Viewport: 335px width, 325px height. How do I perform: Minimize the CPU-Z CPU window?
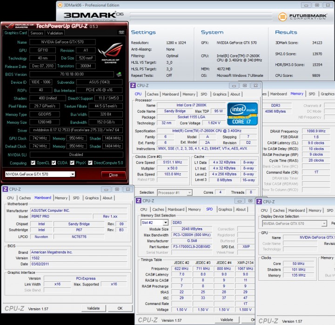[234, 86]
